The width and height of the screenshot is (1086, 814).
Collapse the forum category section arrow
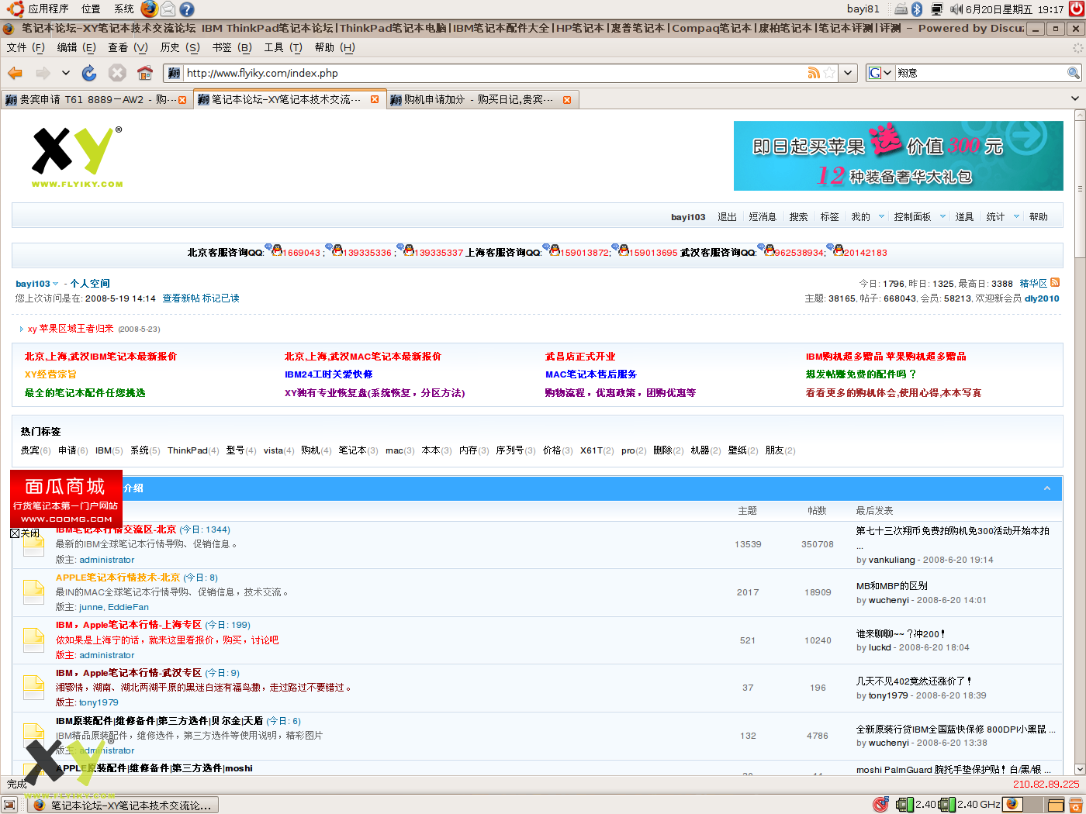pyautogui.click(x=1047, y=488)
